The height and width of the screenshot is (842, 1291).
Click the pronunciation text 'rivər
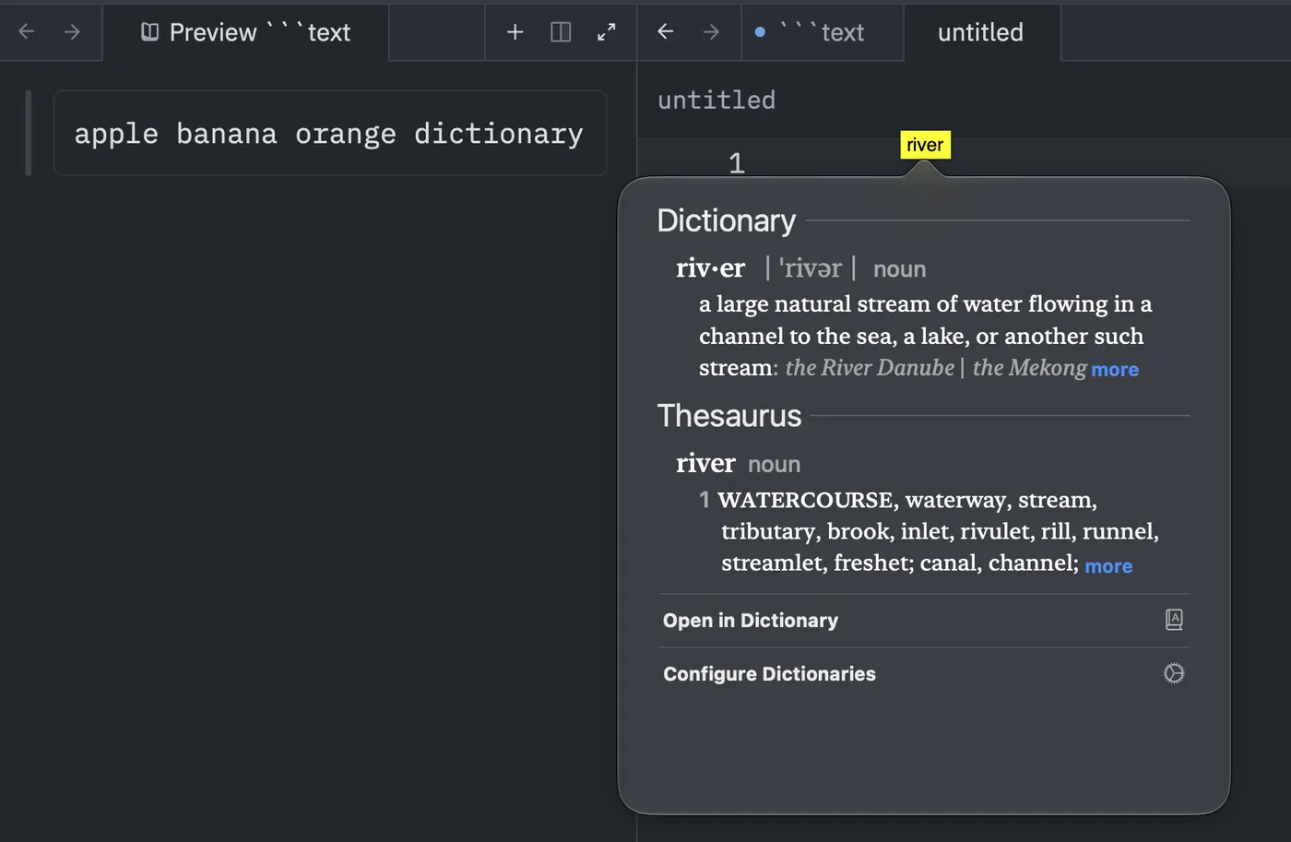[x=811, y=268]
